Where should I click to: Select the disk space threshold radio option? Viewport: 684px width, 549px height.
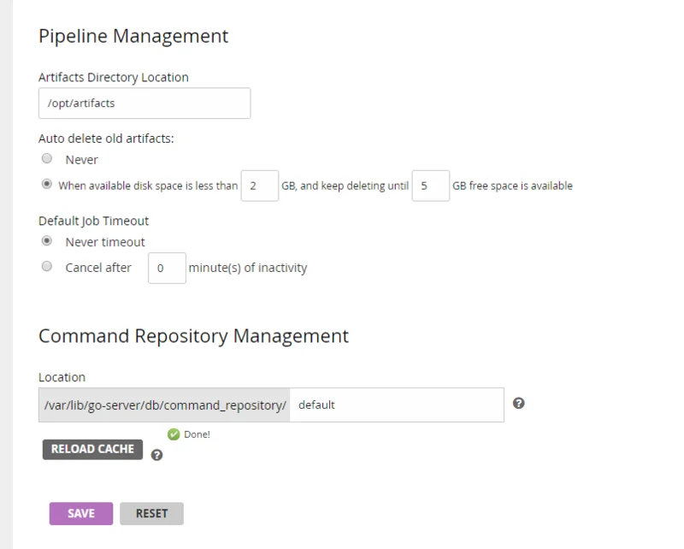(x=47, y=184)
